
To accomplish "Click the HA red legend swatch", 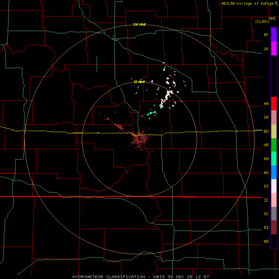I will click(x=274, y=104).
